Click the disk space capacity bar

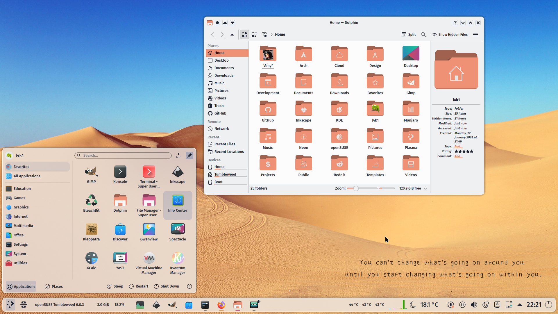coord(387,188)
